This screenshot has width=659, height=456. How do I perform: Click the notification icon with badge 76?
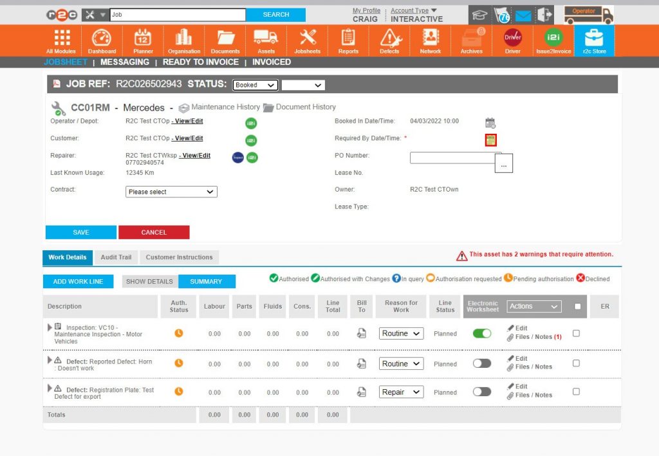coord(502,15)
